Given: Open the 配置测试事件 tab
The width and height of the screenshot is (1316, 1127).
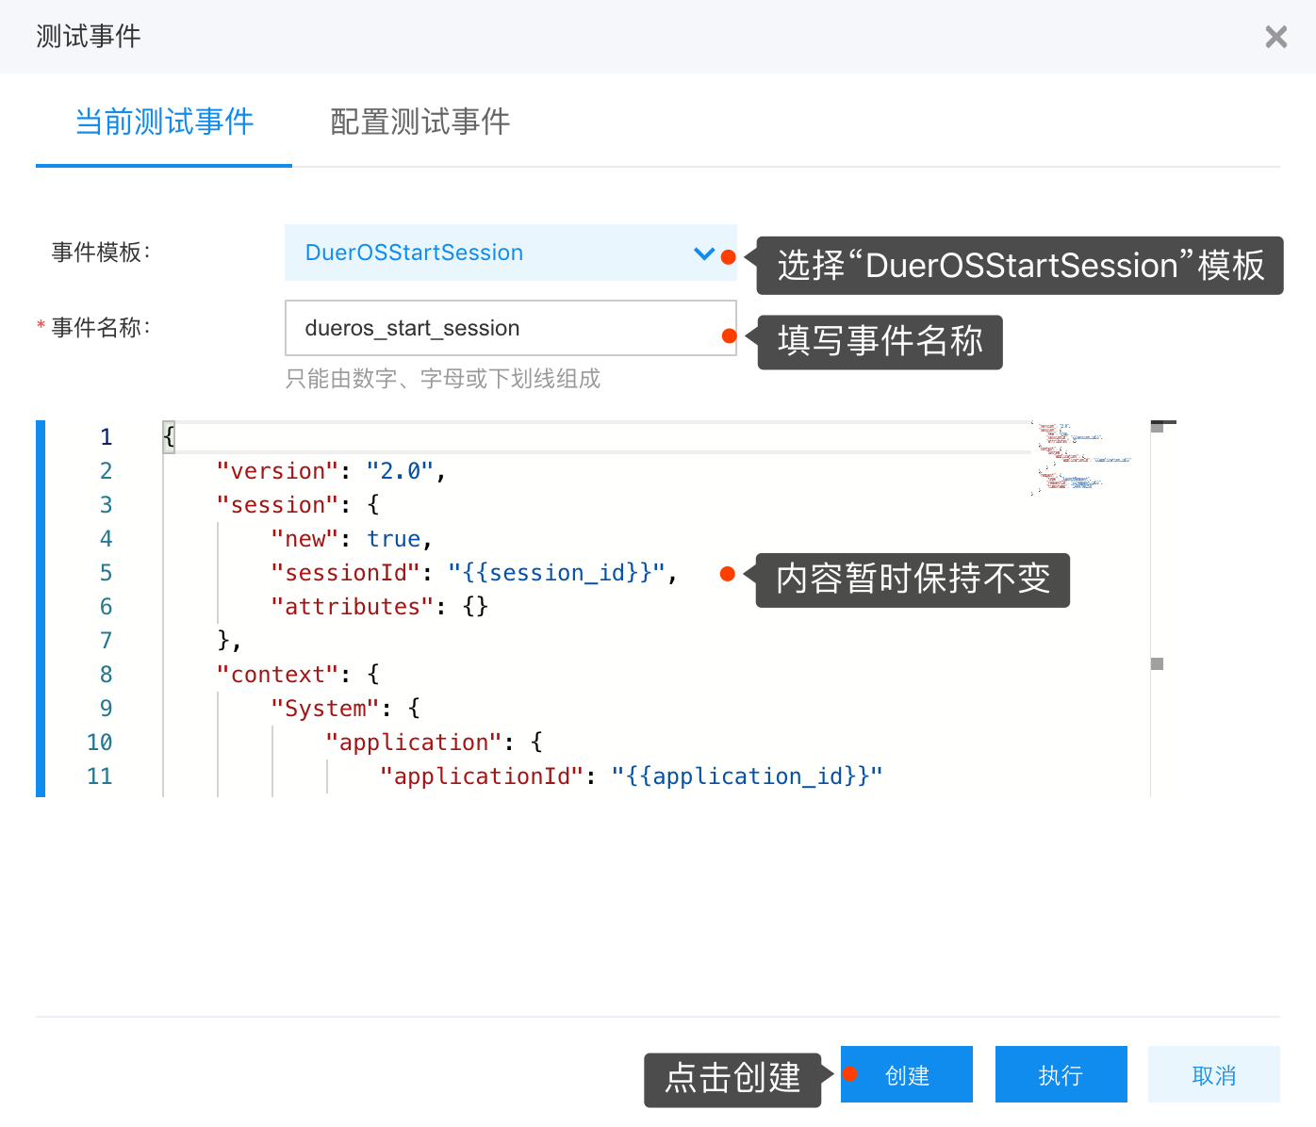Looking at the screenshot, I should click(419, 122).
